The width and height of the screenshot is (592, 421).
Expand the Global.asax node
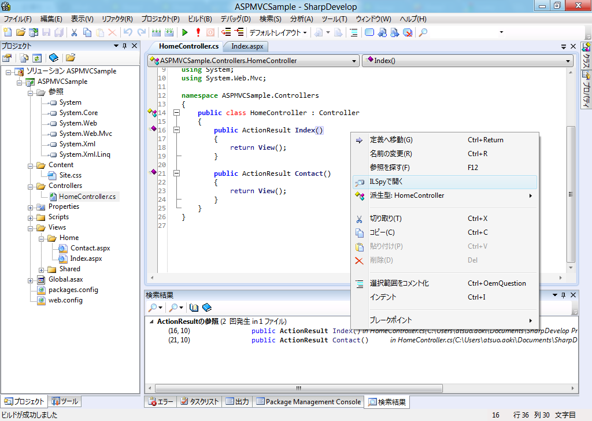tap(30, 280)
